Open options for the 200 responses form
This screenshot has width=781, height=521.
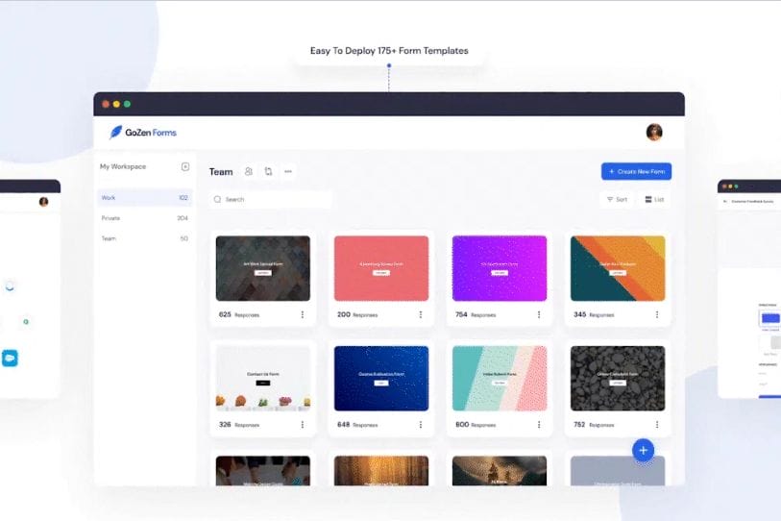(421, 314)
